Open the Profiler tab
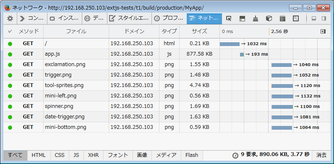334x164 pixels. (x=169, y=19)
